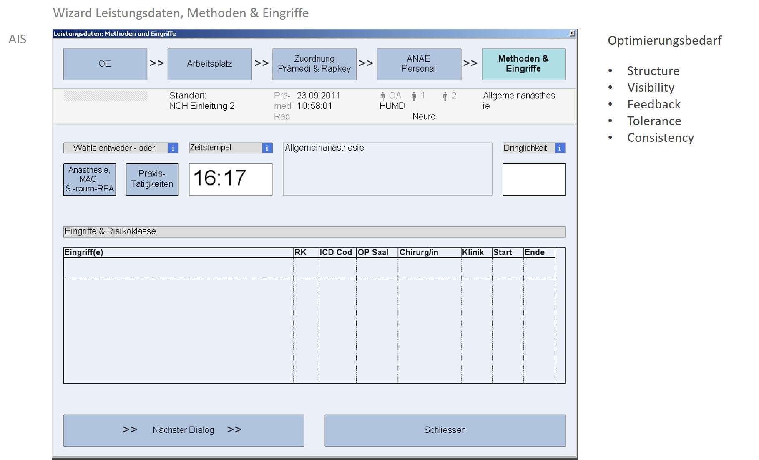759x460 pixels.
Task: Open the Arbeitsplatz wizard step
Action: coord(209,64)
